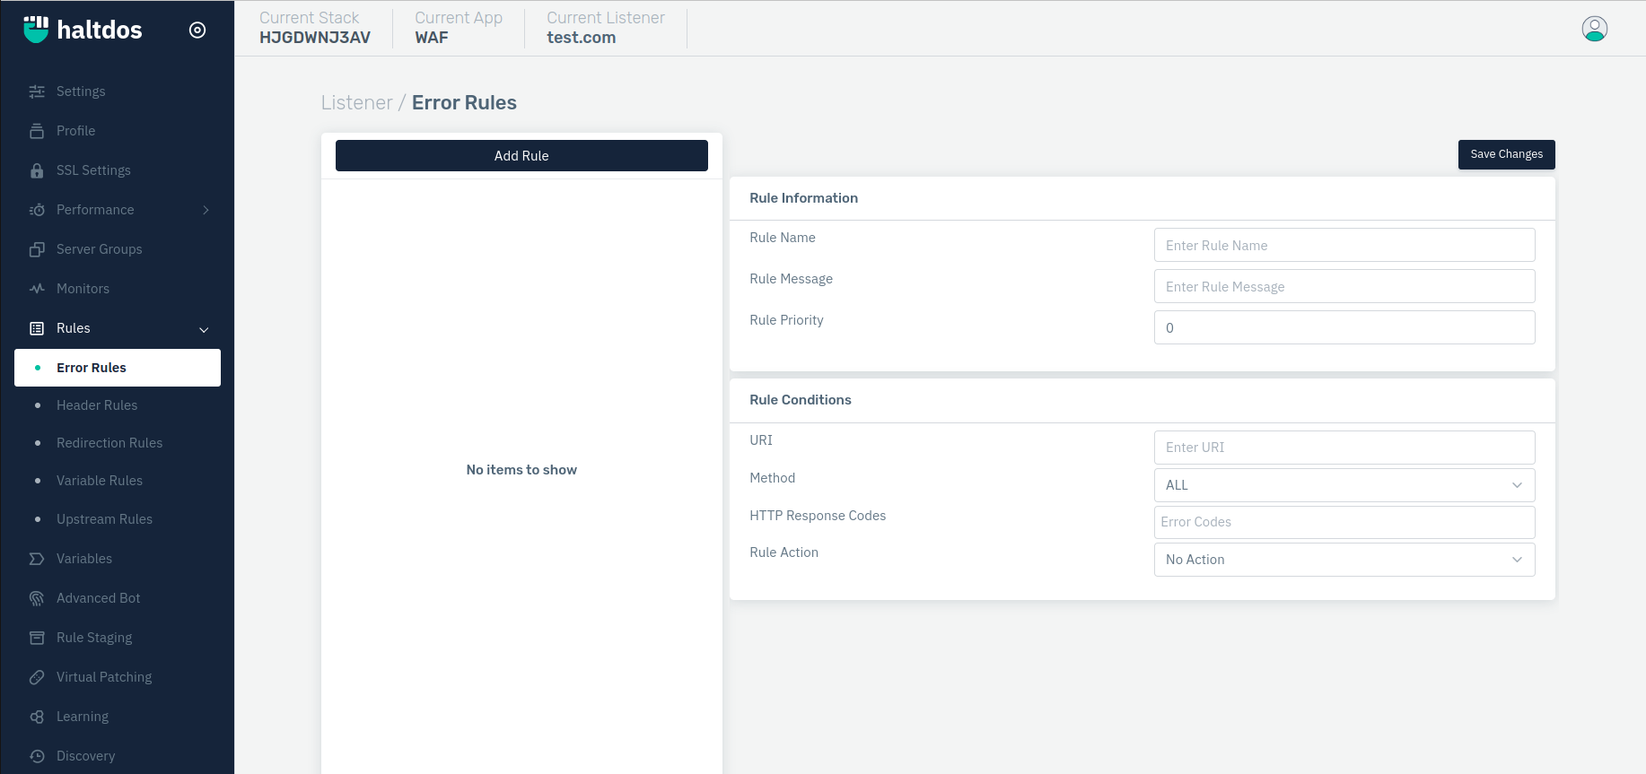1646x774 pixels.
Task: Focus the Rule Name input field
Action: [1344, 245]
